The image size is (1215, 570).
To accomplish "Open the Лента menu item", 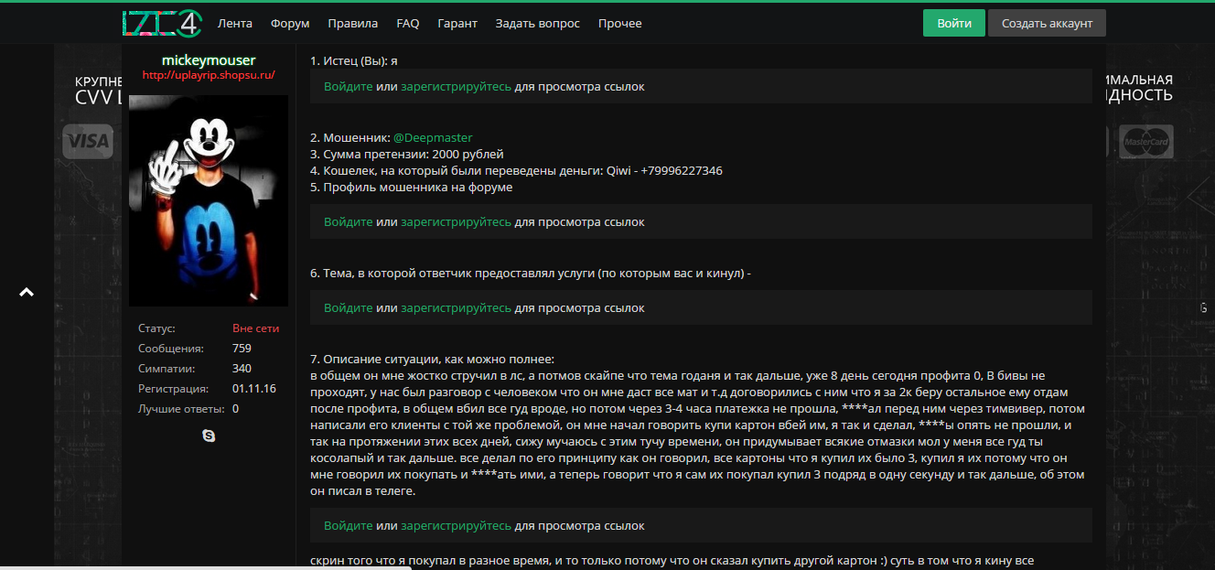I will pyautogui.click(x=235, y=23).
